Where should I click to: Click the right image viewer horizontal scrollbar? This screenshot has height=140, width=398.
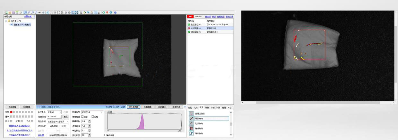click(318, 103)
